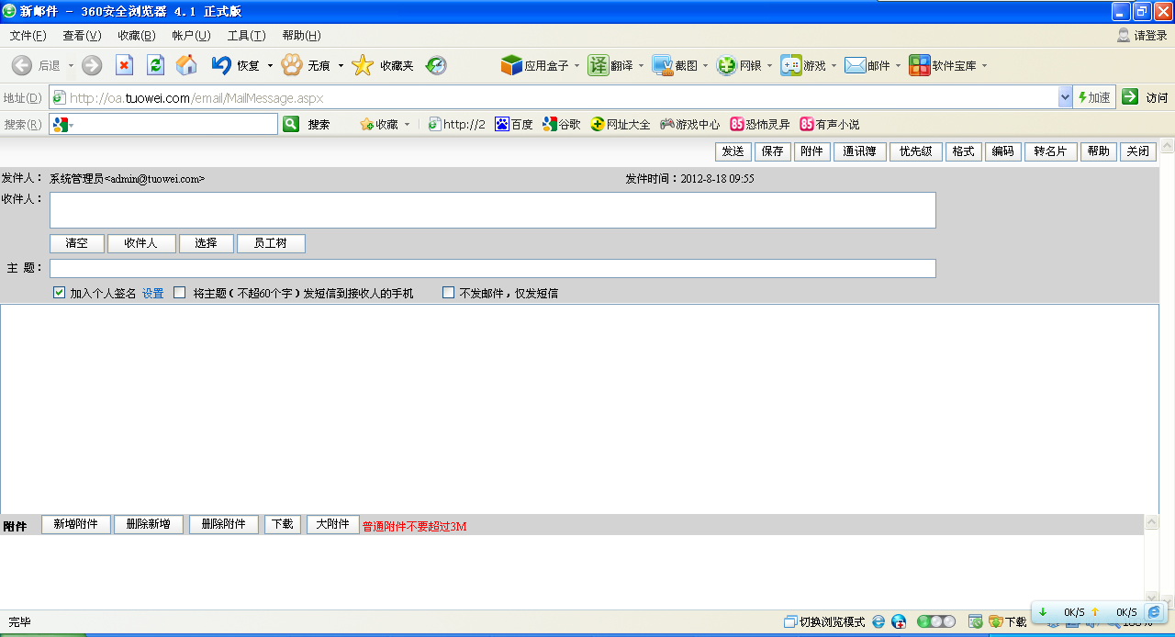Open the 工具(T) menu
Screen dimensions: 1175x637
click(246, 36)
